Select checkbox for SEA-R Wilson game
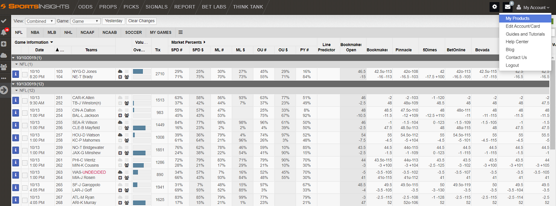The width and height of the screenshot is (556, 206). click(x=25, y=125)
